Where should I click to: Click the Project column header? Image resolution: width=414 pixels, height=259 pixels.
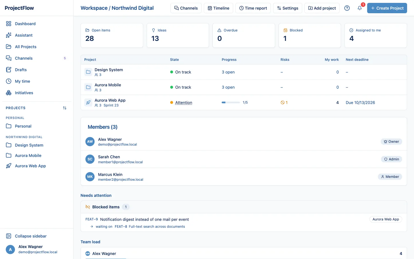click(x=90, y=60)
